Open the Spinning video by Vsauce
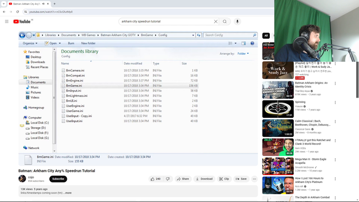Viewport: 359px width, 202px height. click(278, 109)
